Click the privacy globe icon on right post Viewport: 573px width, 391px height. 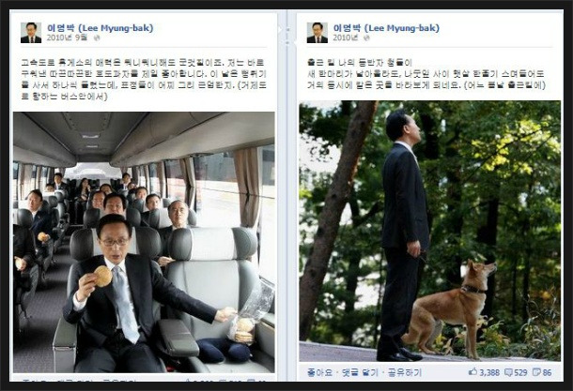(x=366, y=38)
